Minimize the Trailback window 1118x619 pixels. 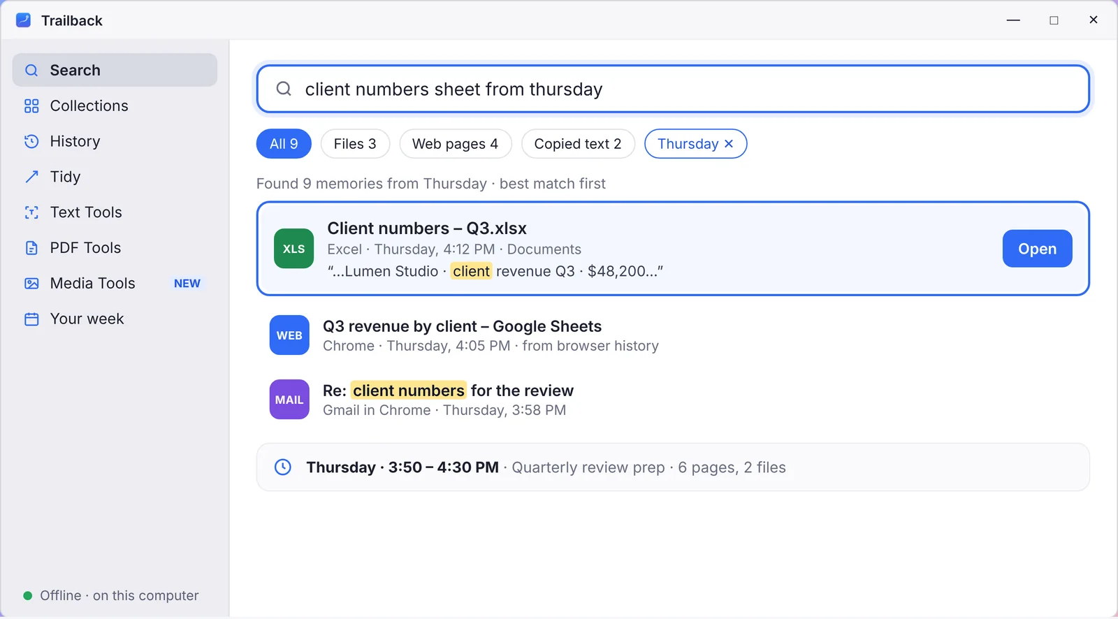(1014, 20)
